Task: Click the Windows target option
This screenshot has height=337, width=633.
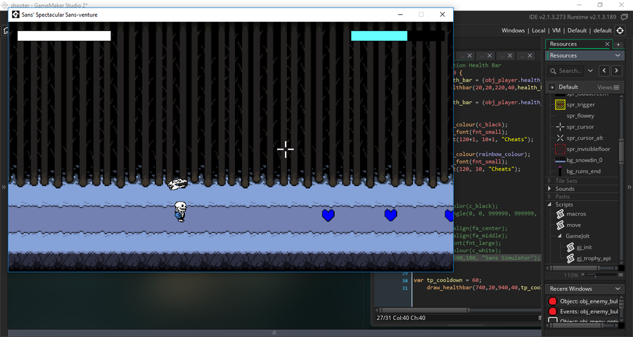Action: pos(513,31)
